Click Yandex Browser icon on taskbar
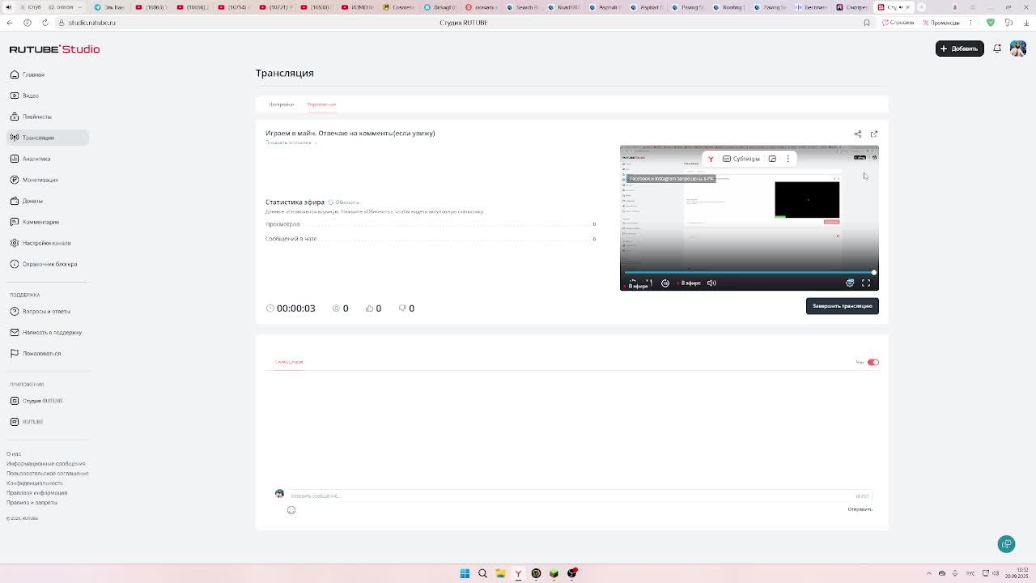1036x583 pixels. (x=518, y=573)
